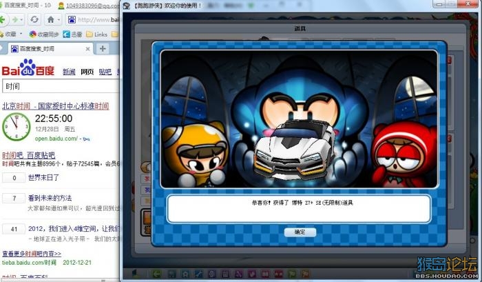Click the tieba.baidu.com/时间 green URL

(x=29, y=263)
